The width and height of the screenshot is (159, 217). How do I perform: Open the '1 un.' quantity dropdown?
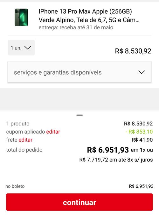click(x=21, y=48)
